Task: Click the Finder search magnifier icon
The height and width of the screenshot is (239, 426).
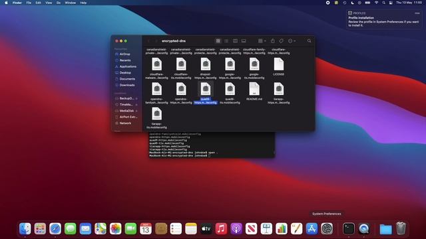Action: point(309,41)
